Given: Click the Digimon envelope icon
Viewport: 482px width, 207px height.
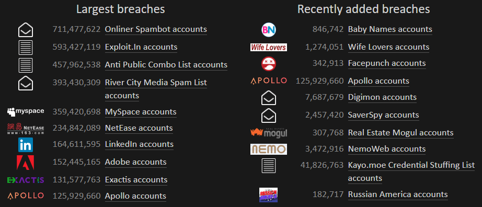Looking at the screenshot, I should click(269, 98).
